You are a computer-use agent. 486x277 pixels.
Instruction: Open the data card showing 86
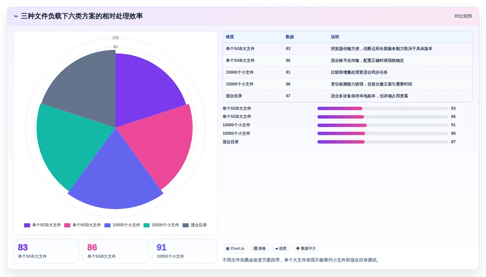(x=115, y=251)
